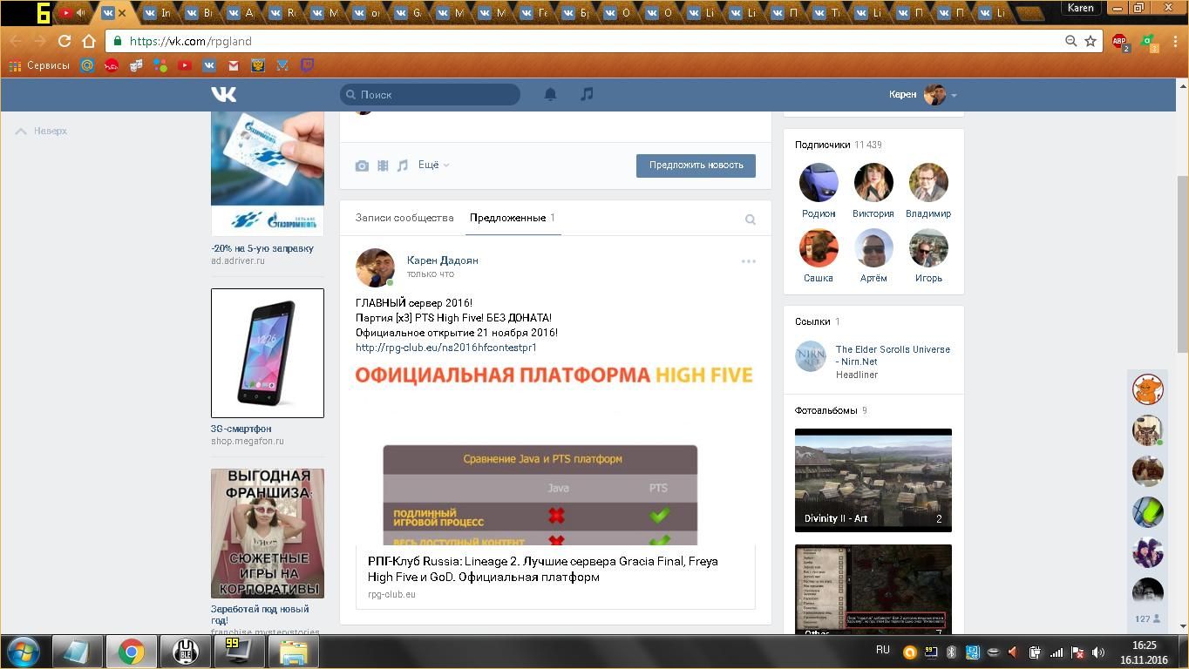Open the -20% на 5-ую заправку ad
Viewport: 1189px width, 669px height.
pyautogui.click(x=262, y=248)
